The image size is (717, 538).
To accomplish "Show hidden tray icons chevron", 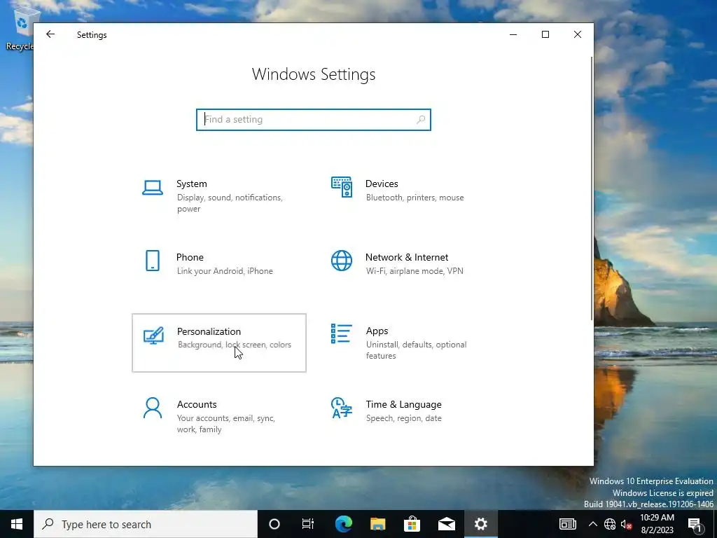I will tap(592, 524).
